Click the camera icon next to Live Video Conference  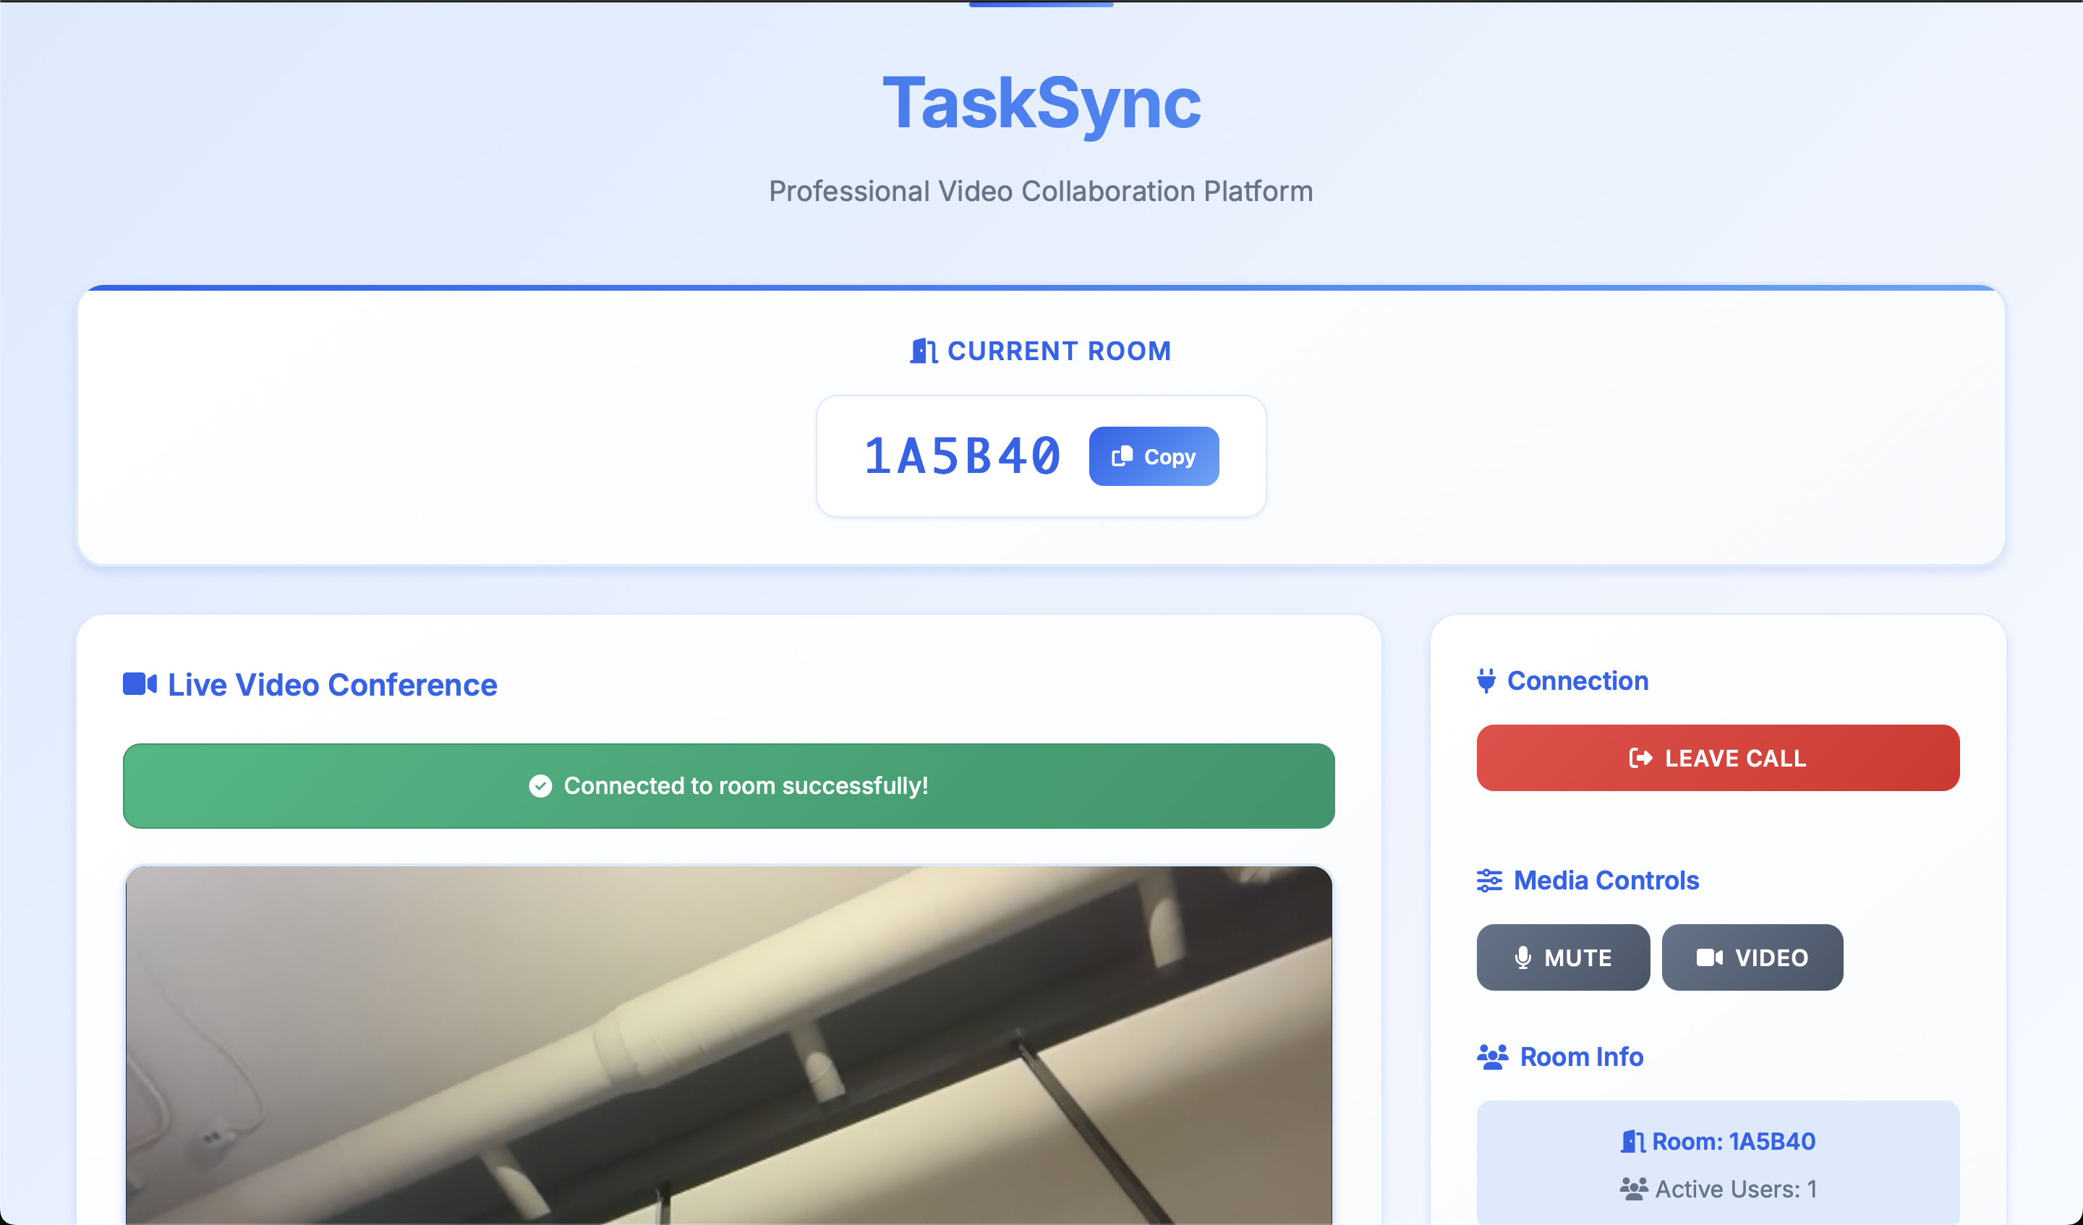140,684
